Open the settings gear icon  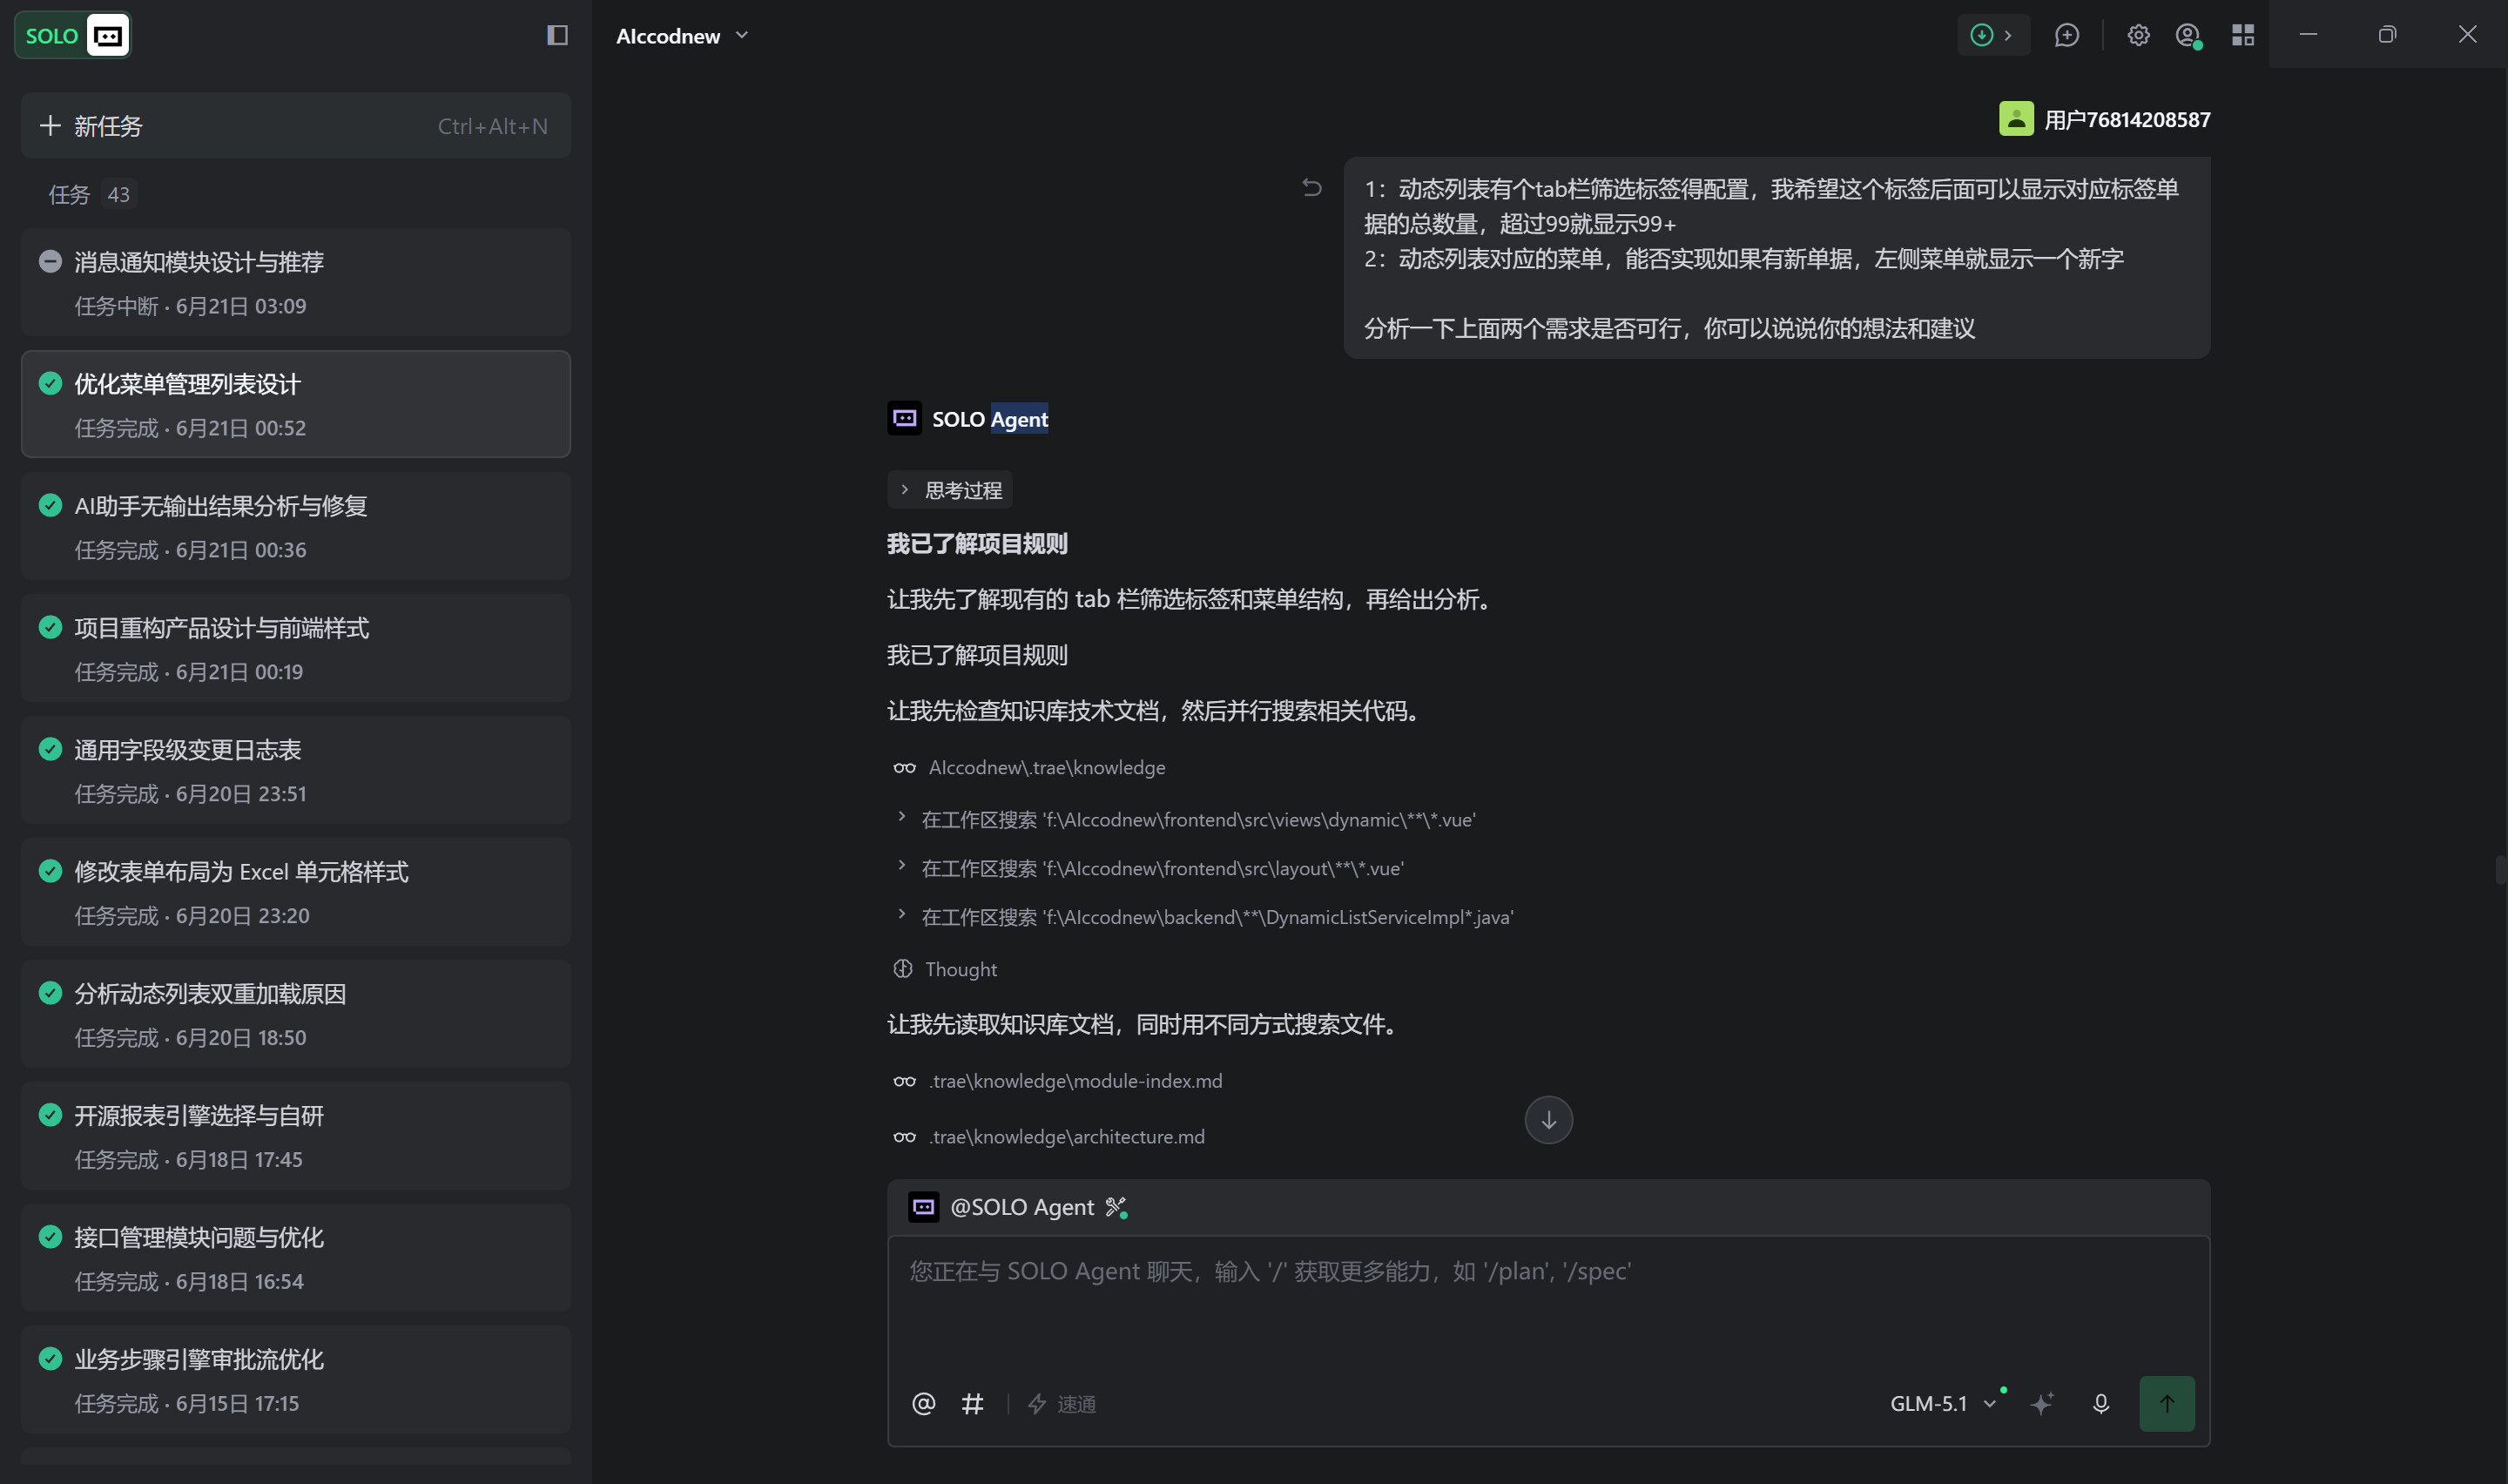coord(2137,35)
